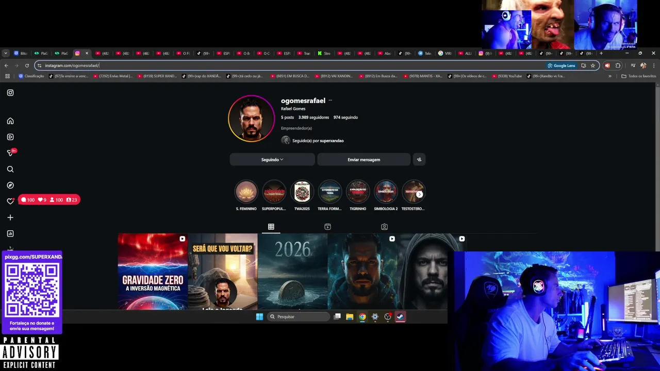Open the 974 seguindo list
The width and height of the screenshot is (660, 371).
pyautogui.click(x=345, y=117)
